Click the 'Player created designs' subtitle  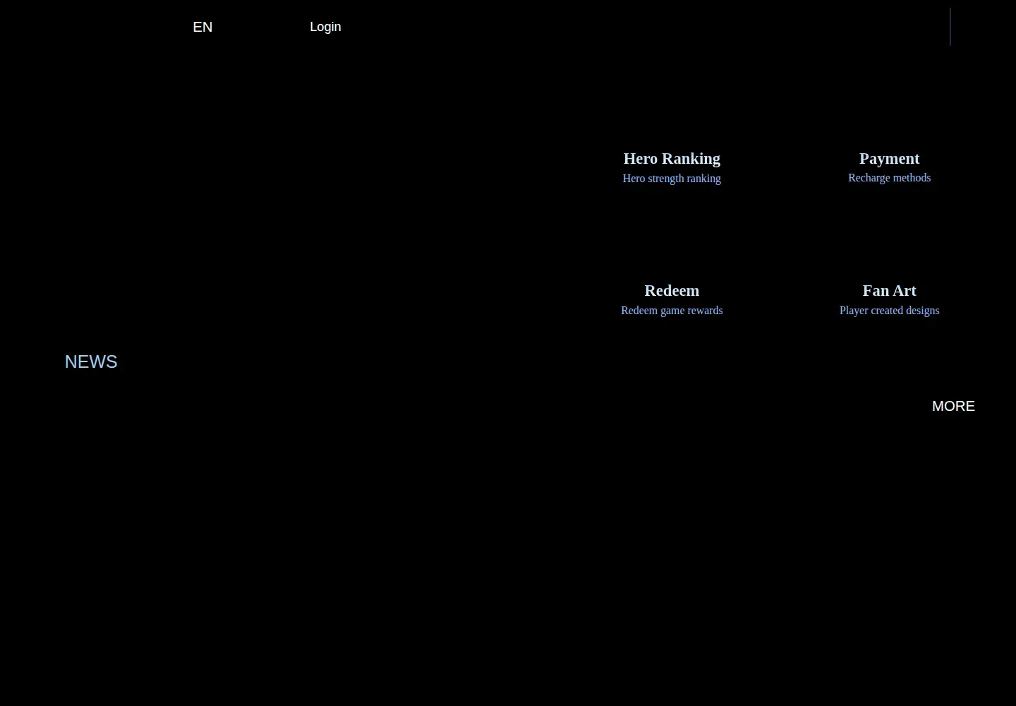pyautogui.click(x=889, y=311)
